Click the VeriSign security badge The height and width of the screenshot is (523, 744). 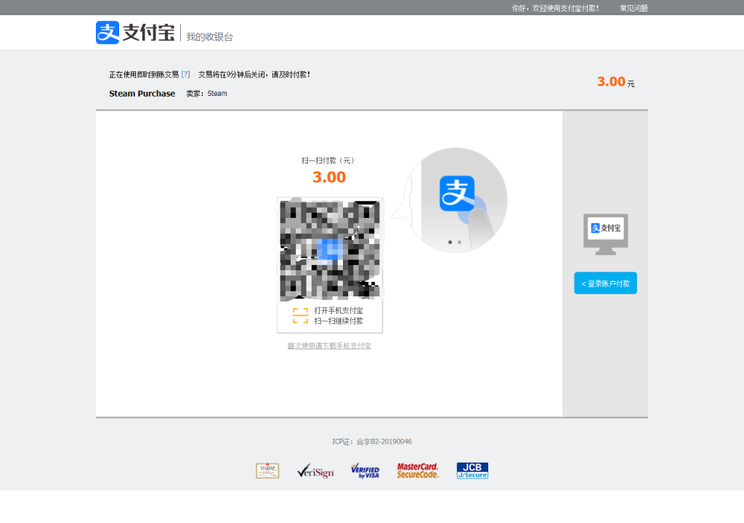(x=315, y=471)
